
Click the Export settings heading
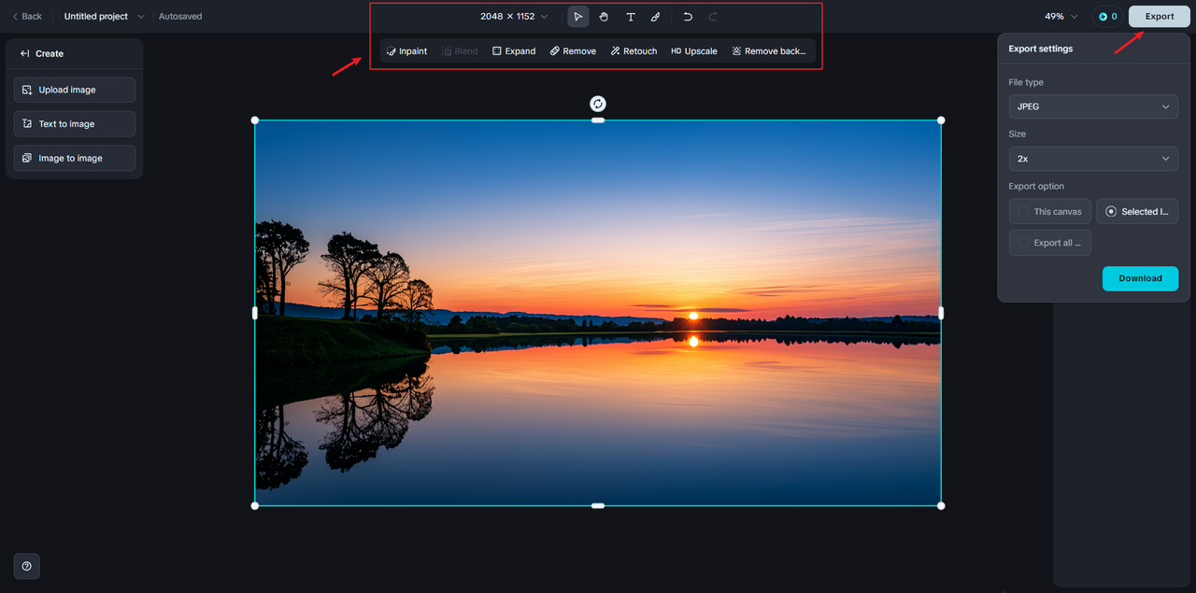[x=1041, y=49]
